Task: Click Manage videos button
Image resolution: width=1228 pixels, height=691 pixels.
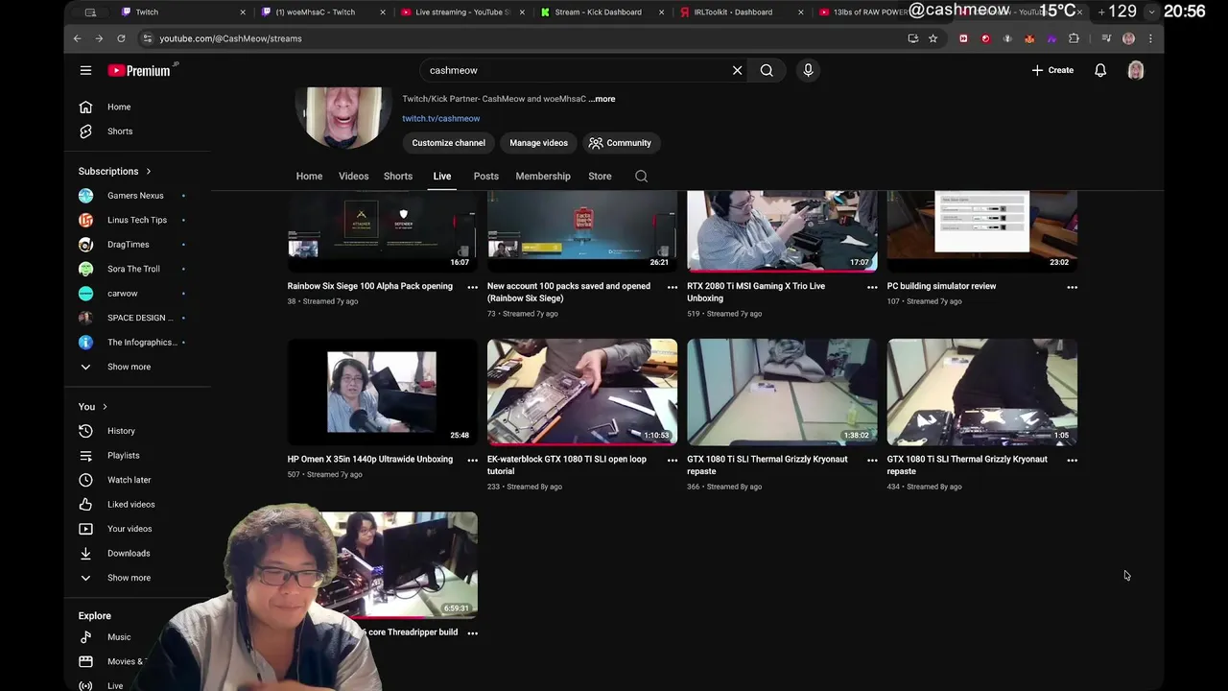Action: [x=538, y=143]
